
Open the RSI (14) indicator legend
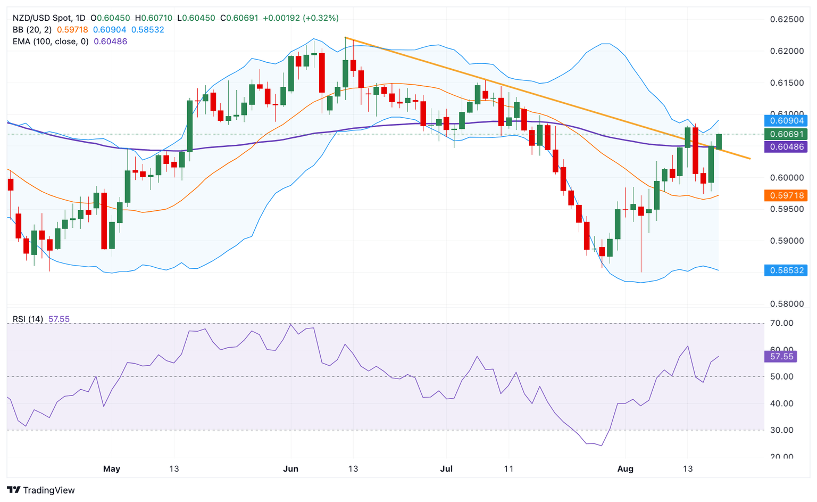pos(28,319)
